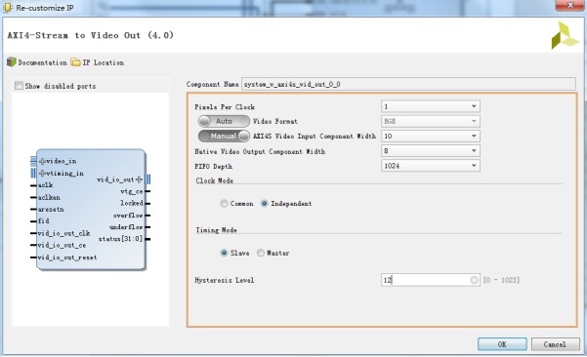Image resolution: width=587 pixels, height=357 pixels.
Task: Enable Show disabled ports checkbox
Action: coord(19,86)
